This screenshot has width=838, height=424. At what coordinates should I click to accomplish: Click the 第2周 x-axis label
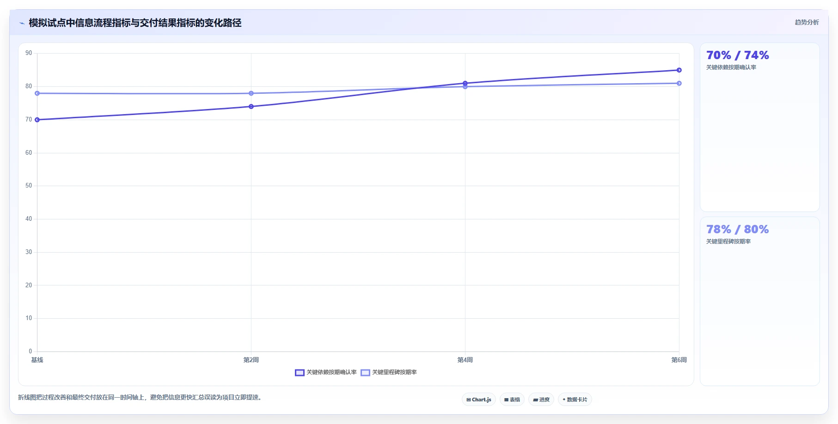251,360
